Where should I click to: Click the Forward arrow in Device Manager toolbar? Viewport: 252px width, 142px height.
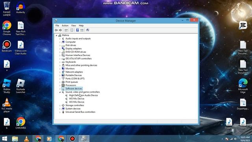[60, 30]
